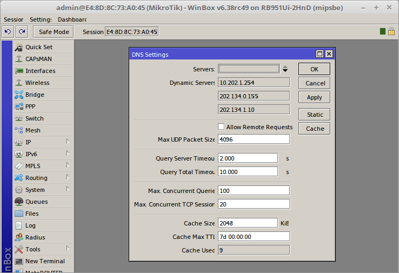Expand the MPLS submenu arrow
Image resolution: width=399 pixels, height=273 pixels.
pos(68,165)
